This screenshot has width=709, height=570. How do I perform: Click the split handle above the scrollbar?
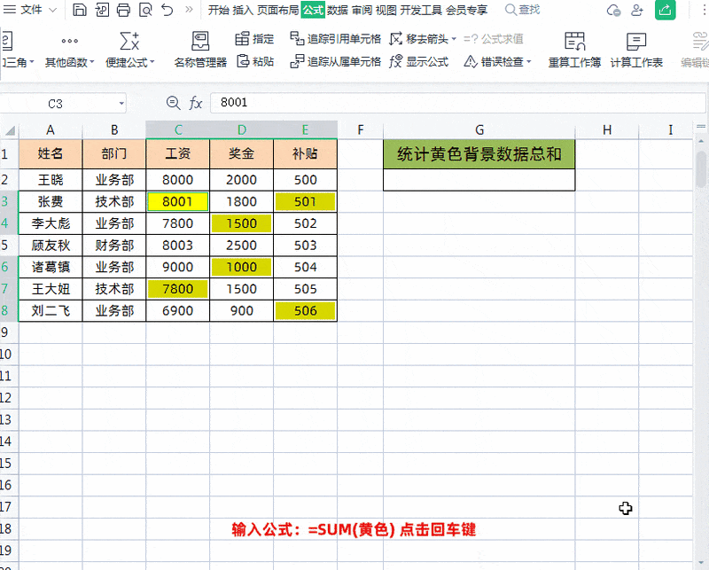click(x=701, y=127)
